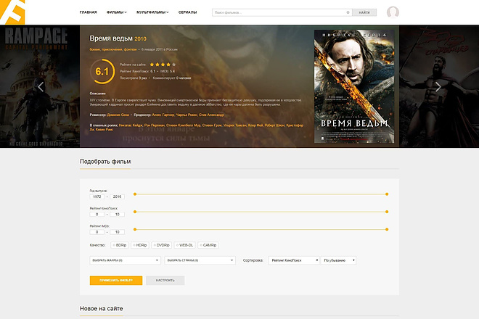Screen dimensions: 479x319
Task: Open the СЕРИАЛЫ menu item
Action: coord(187,12)
